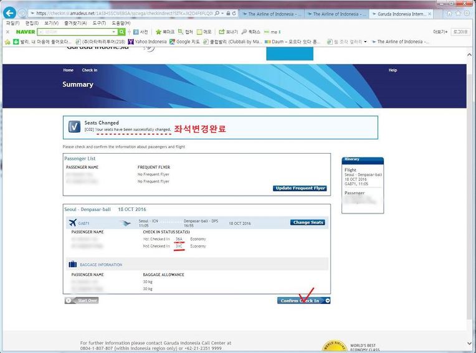Click the 북마크 star toolbar item
The height and width of the screenshot is (353, 476).
pyautogui.click(x=165, y=32)
